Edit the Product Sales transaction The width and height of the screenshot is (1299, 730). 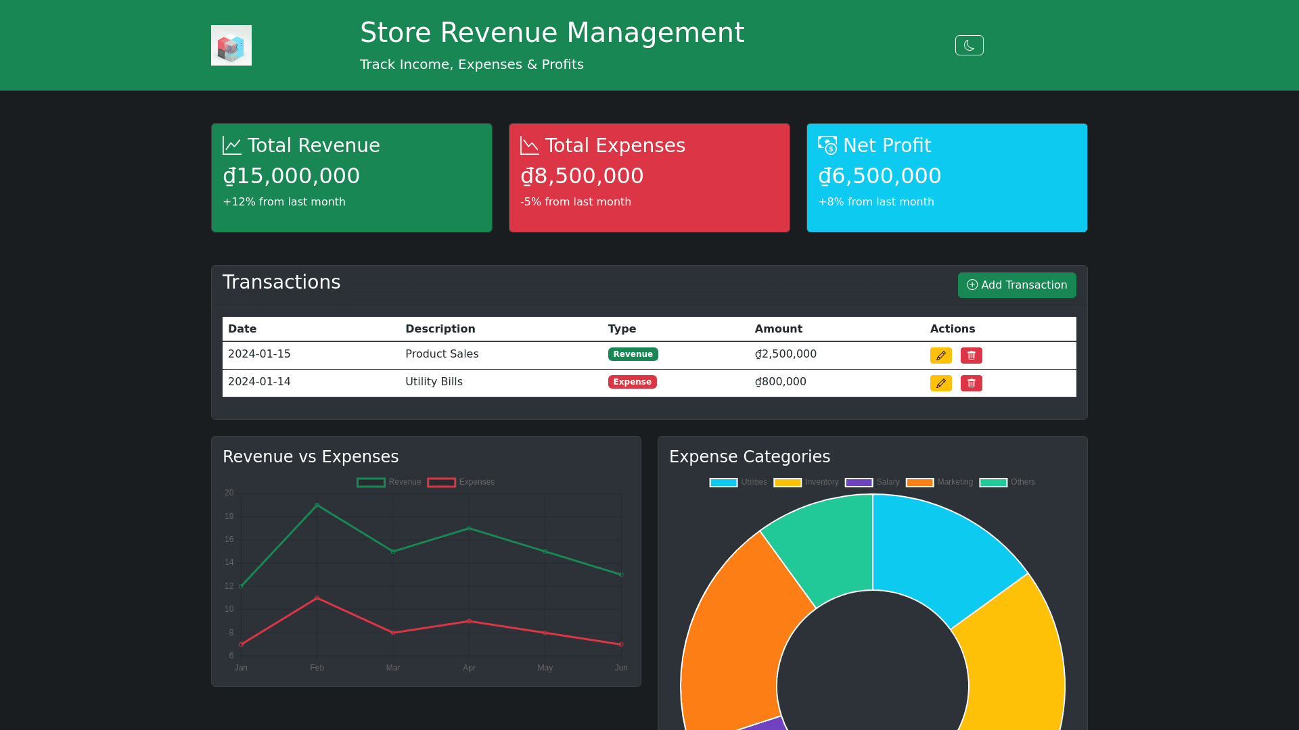pyautogui.click(x=940, y=356)
